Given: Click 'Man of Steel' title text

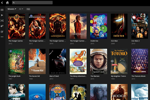Looking at the screenshot, I should (54, 76).
